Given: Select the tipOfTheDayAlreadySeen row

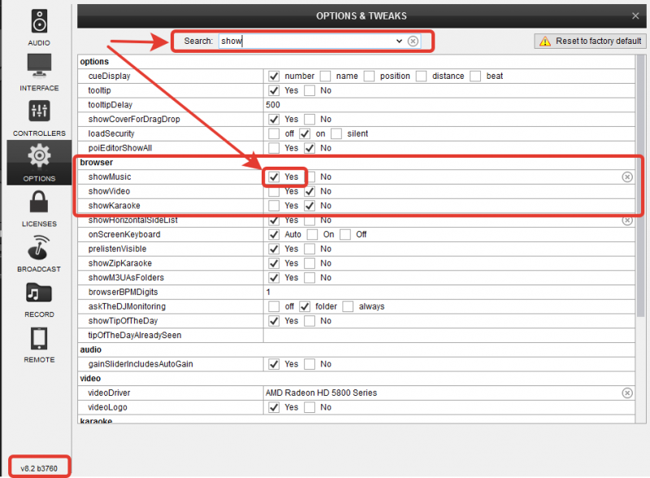Looking at the screenshot, I should click(x=357, y=335).
